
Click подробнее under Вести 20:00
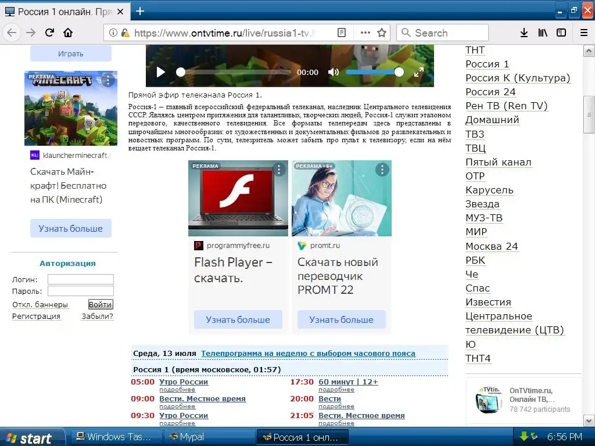point(336,407)
